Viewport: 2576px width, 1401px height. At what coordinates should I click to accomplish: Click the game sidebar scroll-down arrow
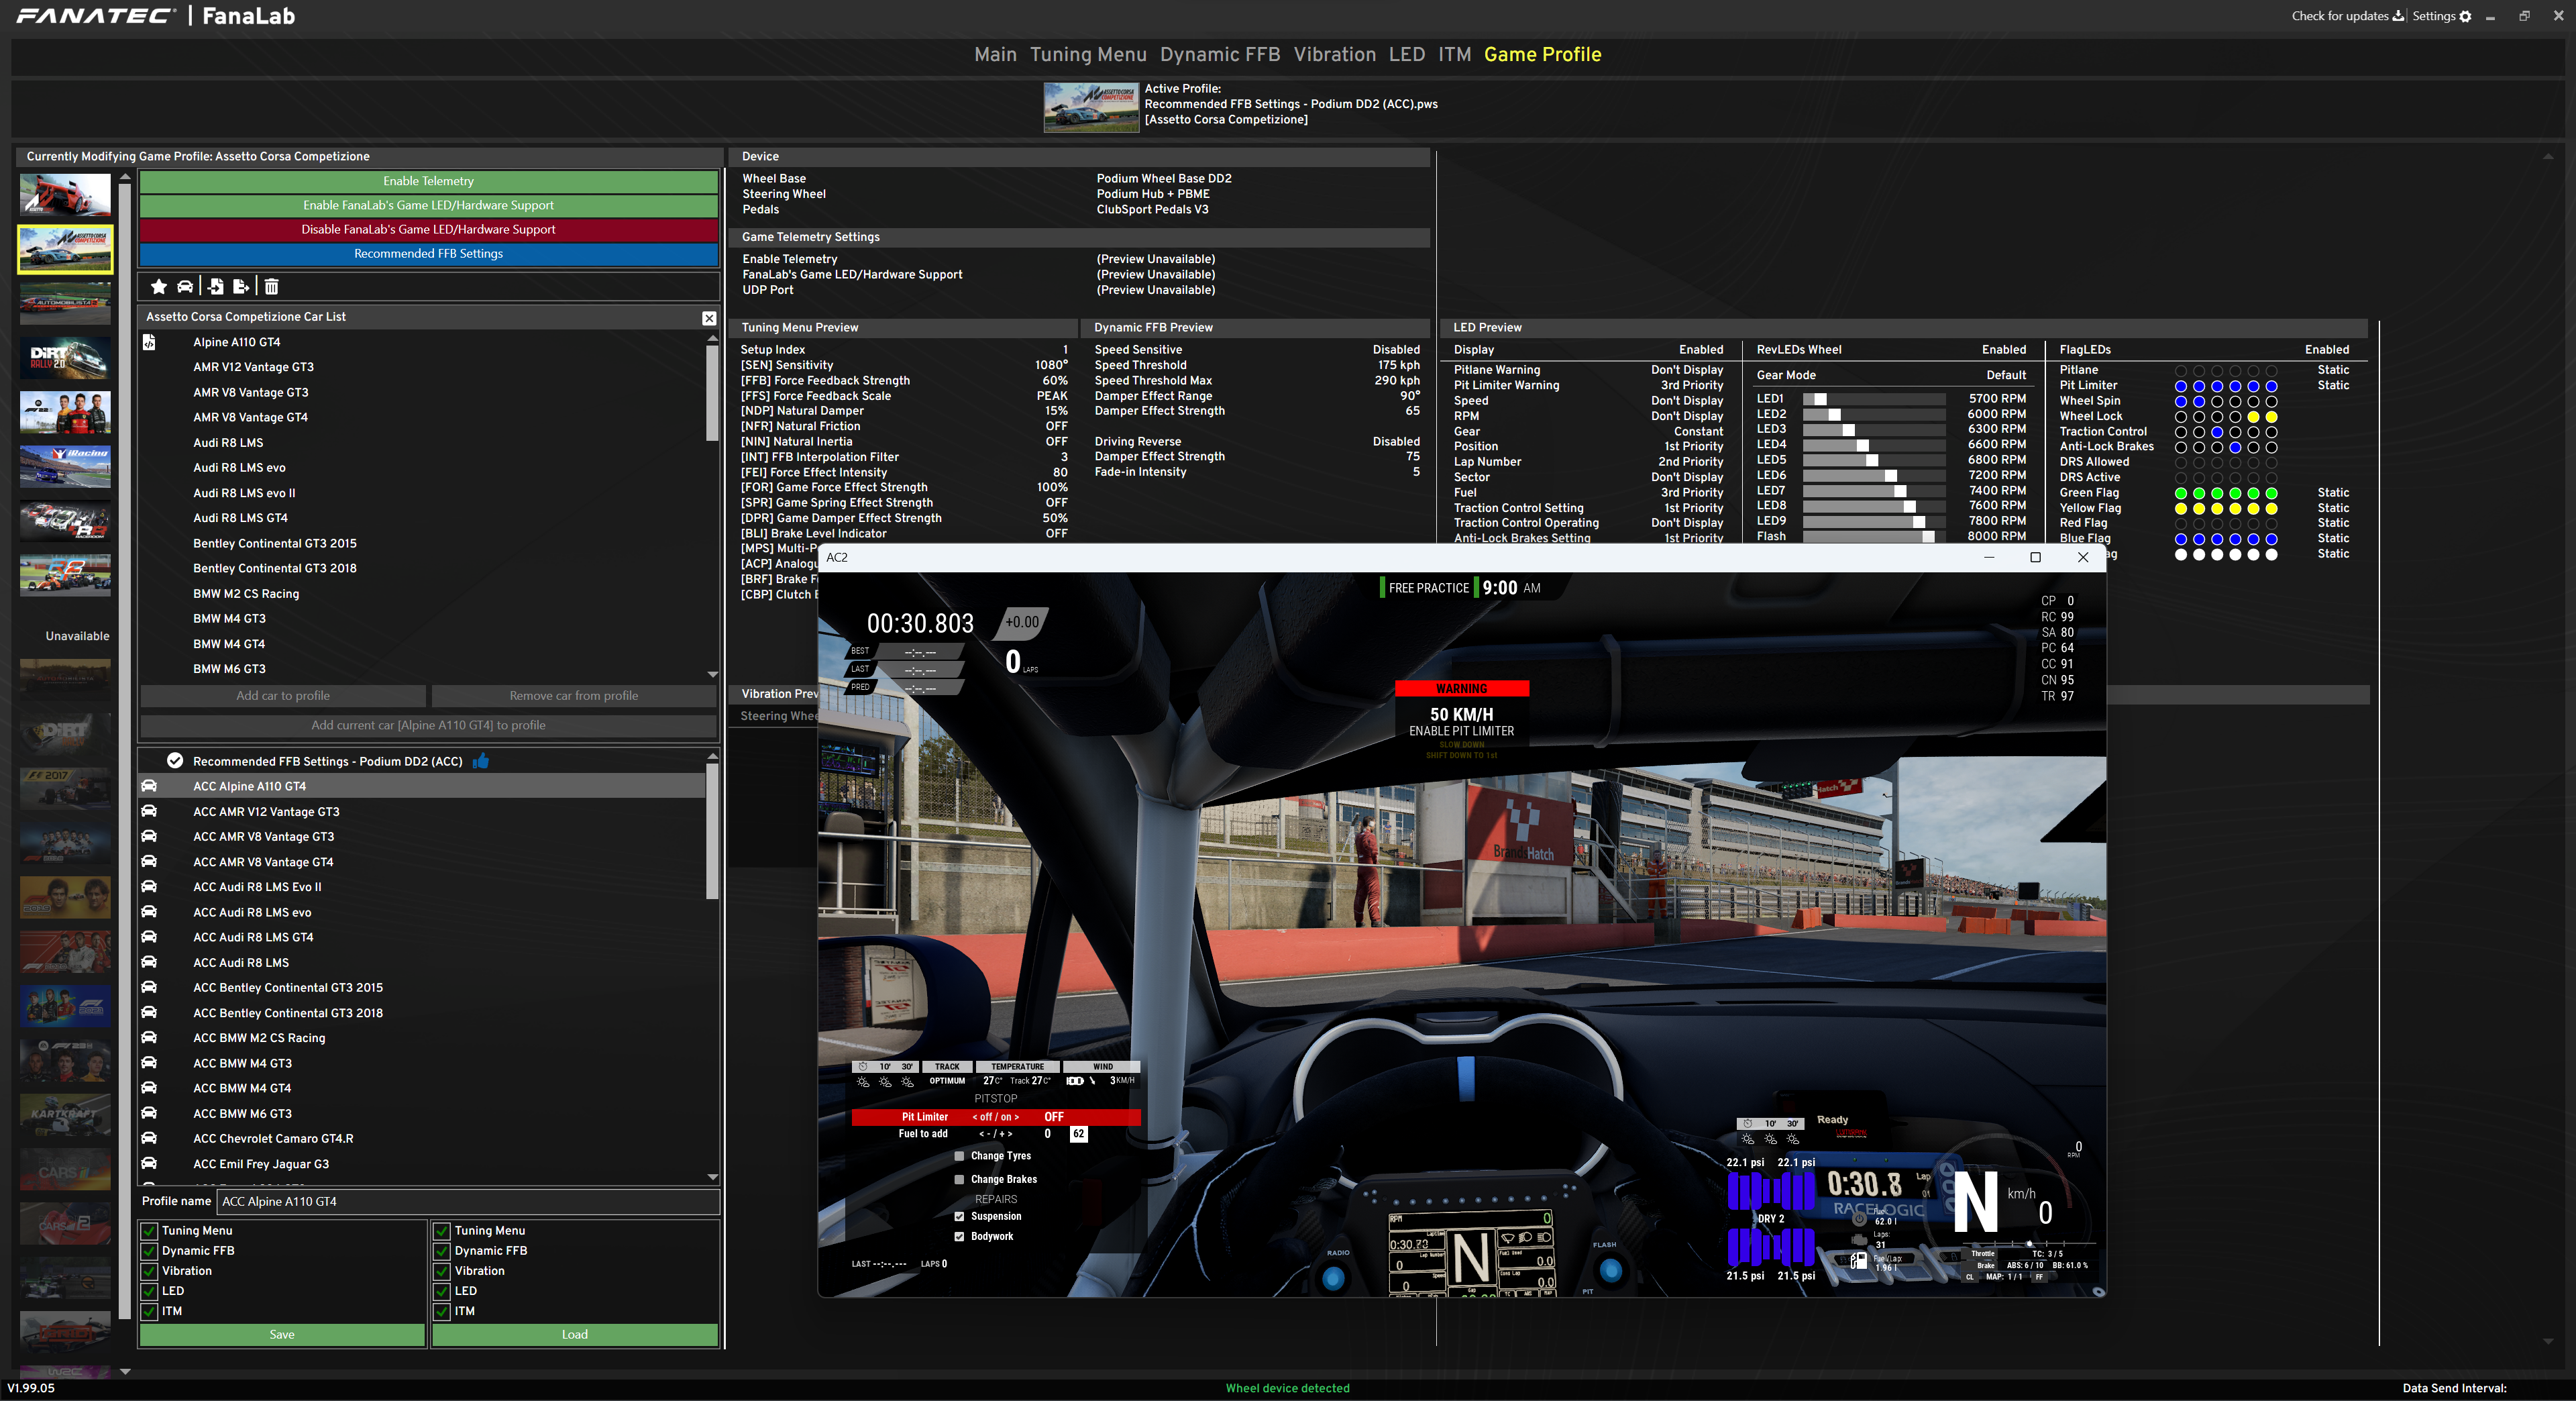(x=125, y=1372)
